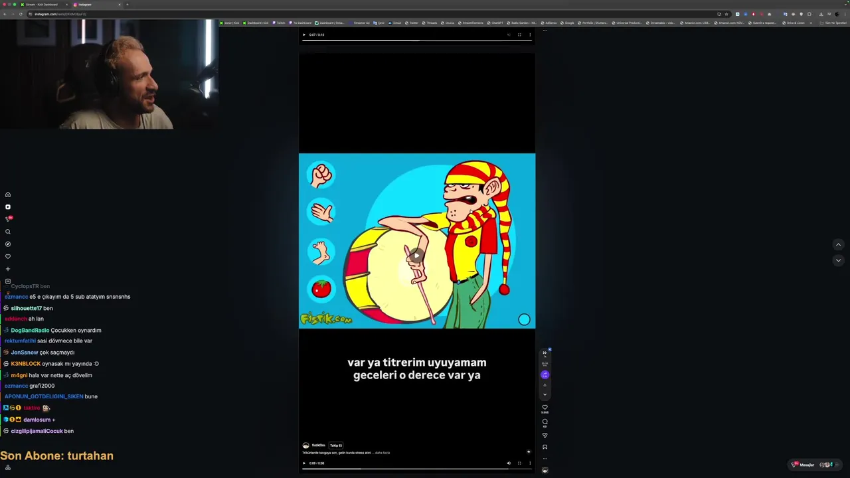Open three-dot menu on top reel player
Viewport: 850px width, 478px height.
coord(530,35)
